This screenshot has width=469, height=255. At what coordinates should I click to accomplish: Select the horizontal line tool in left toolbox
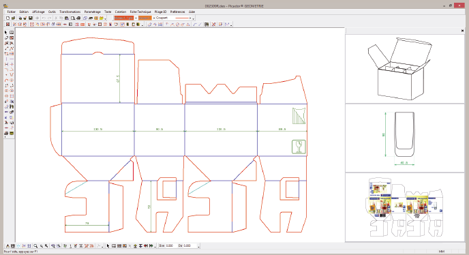[x=12, y=59]
